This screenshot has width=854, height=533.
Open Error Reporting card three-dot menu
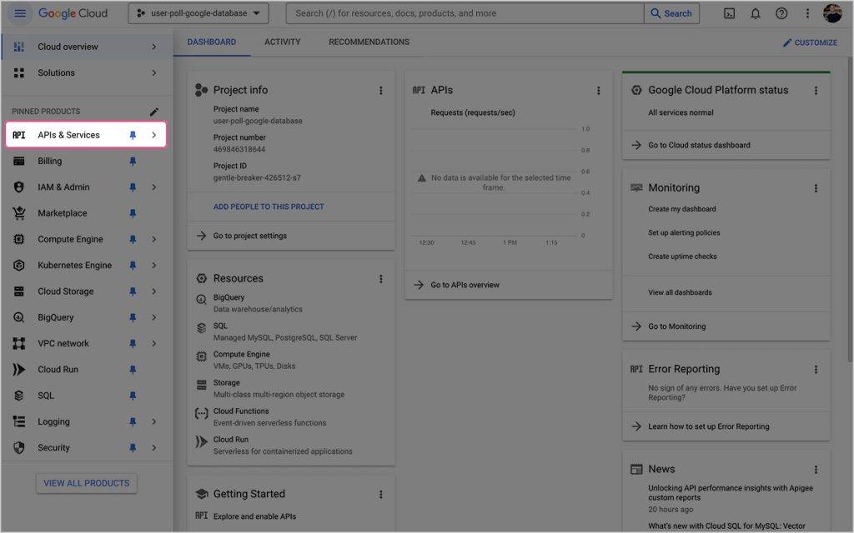pos(816,370)
